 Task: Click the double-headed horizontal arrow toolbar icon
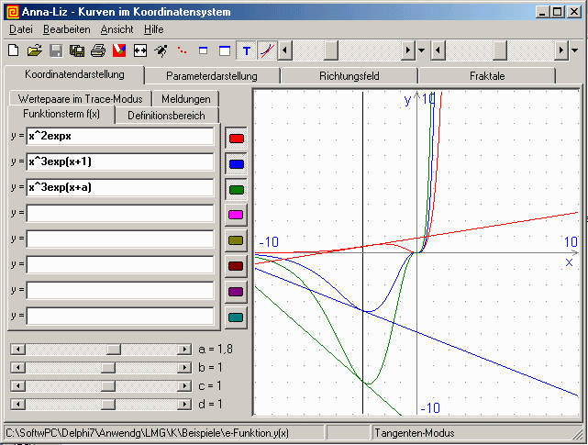click(140, 50)
